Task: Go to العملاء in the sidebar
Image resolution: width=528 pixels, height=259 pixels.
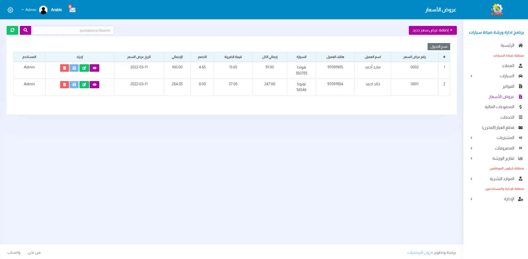Action: [508, 66]
